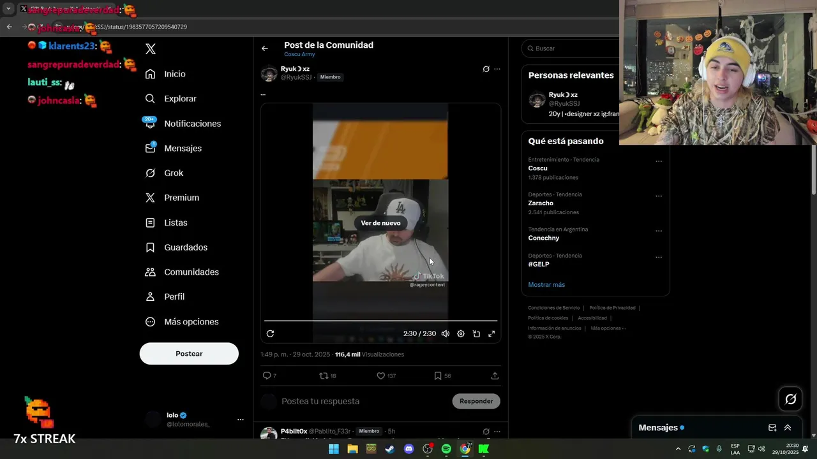Click Ver de nuevo on the video
Image resolution: width=817 pixels, height=459 pixels.
click(x=380, y=223)
